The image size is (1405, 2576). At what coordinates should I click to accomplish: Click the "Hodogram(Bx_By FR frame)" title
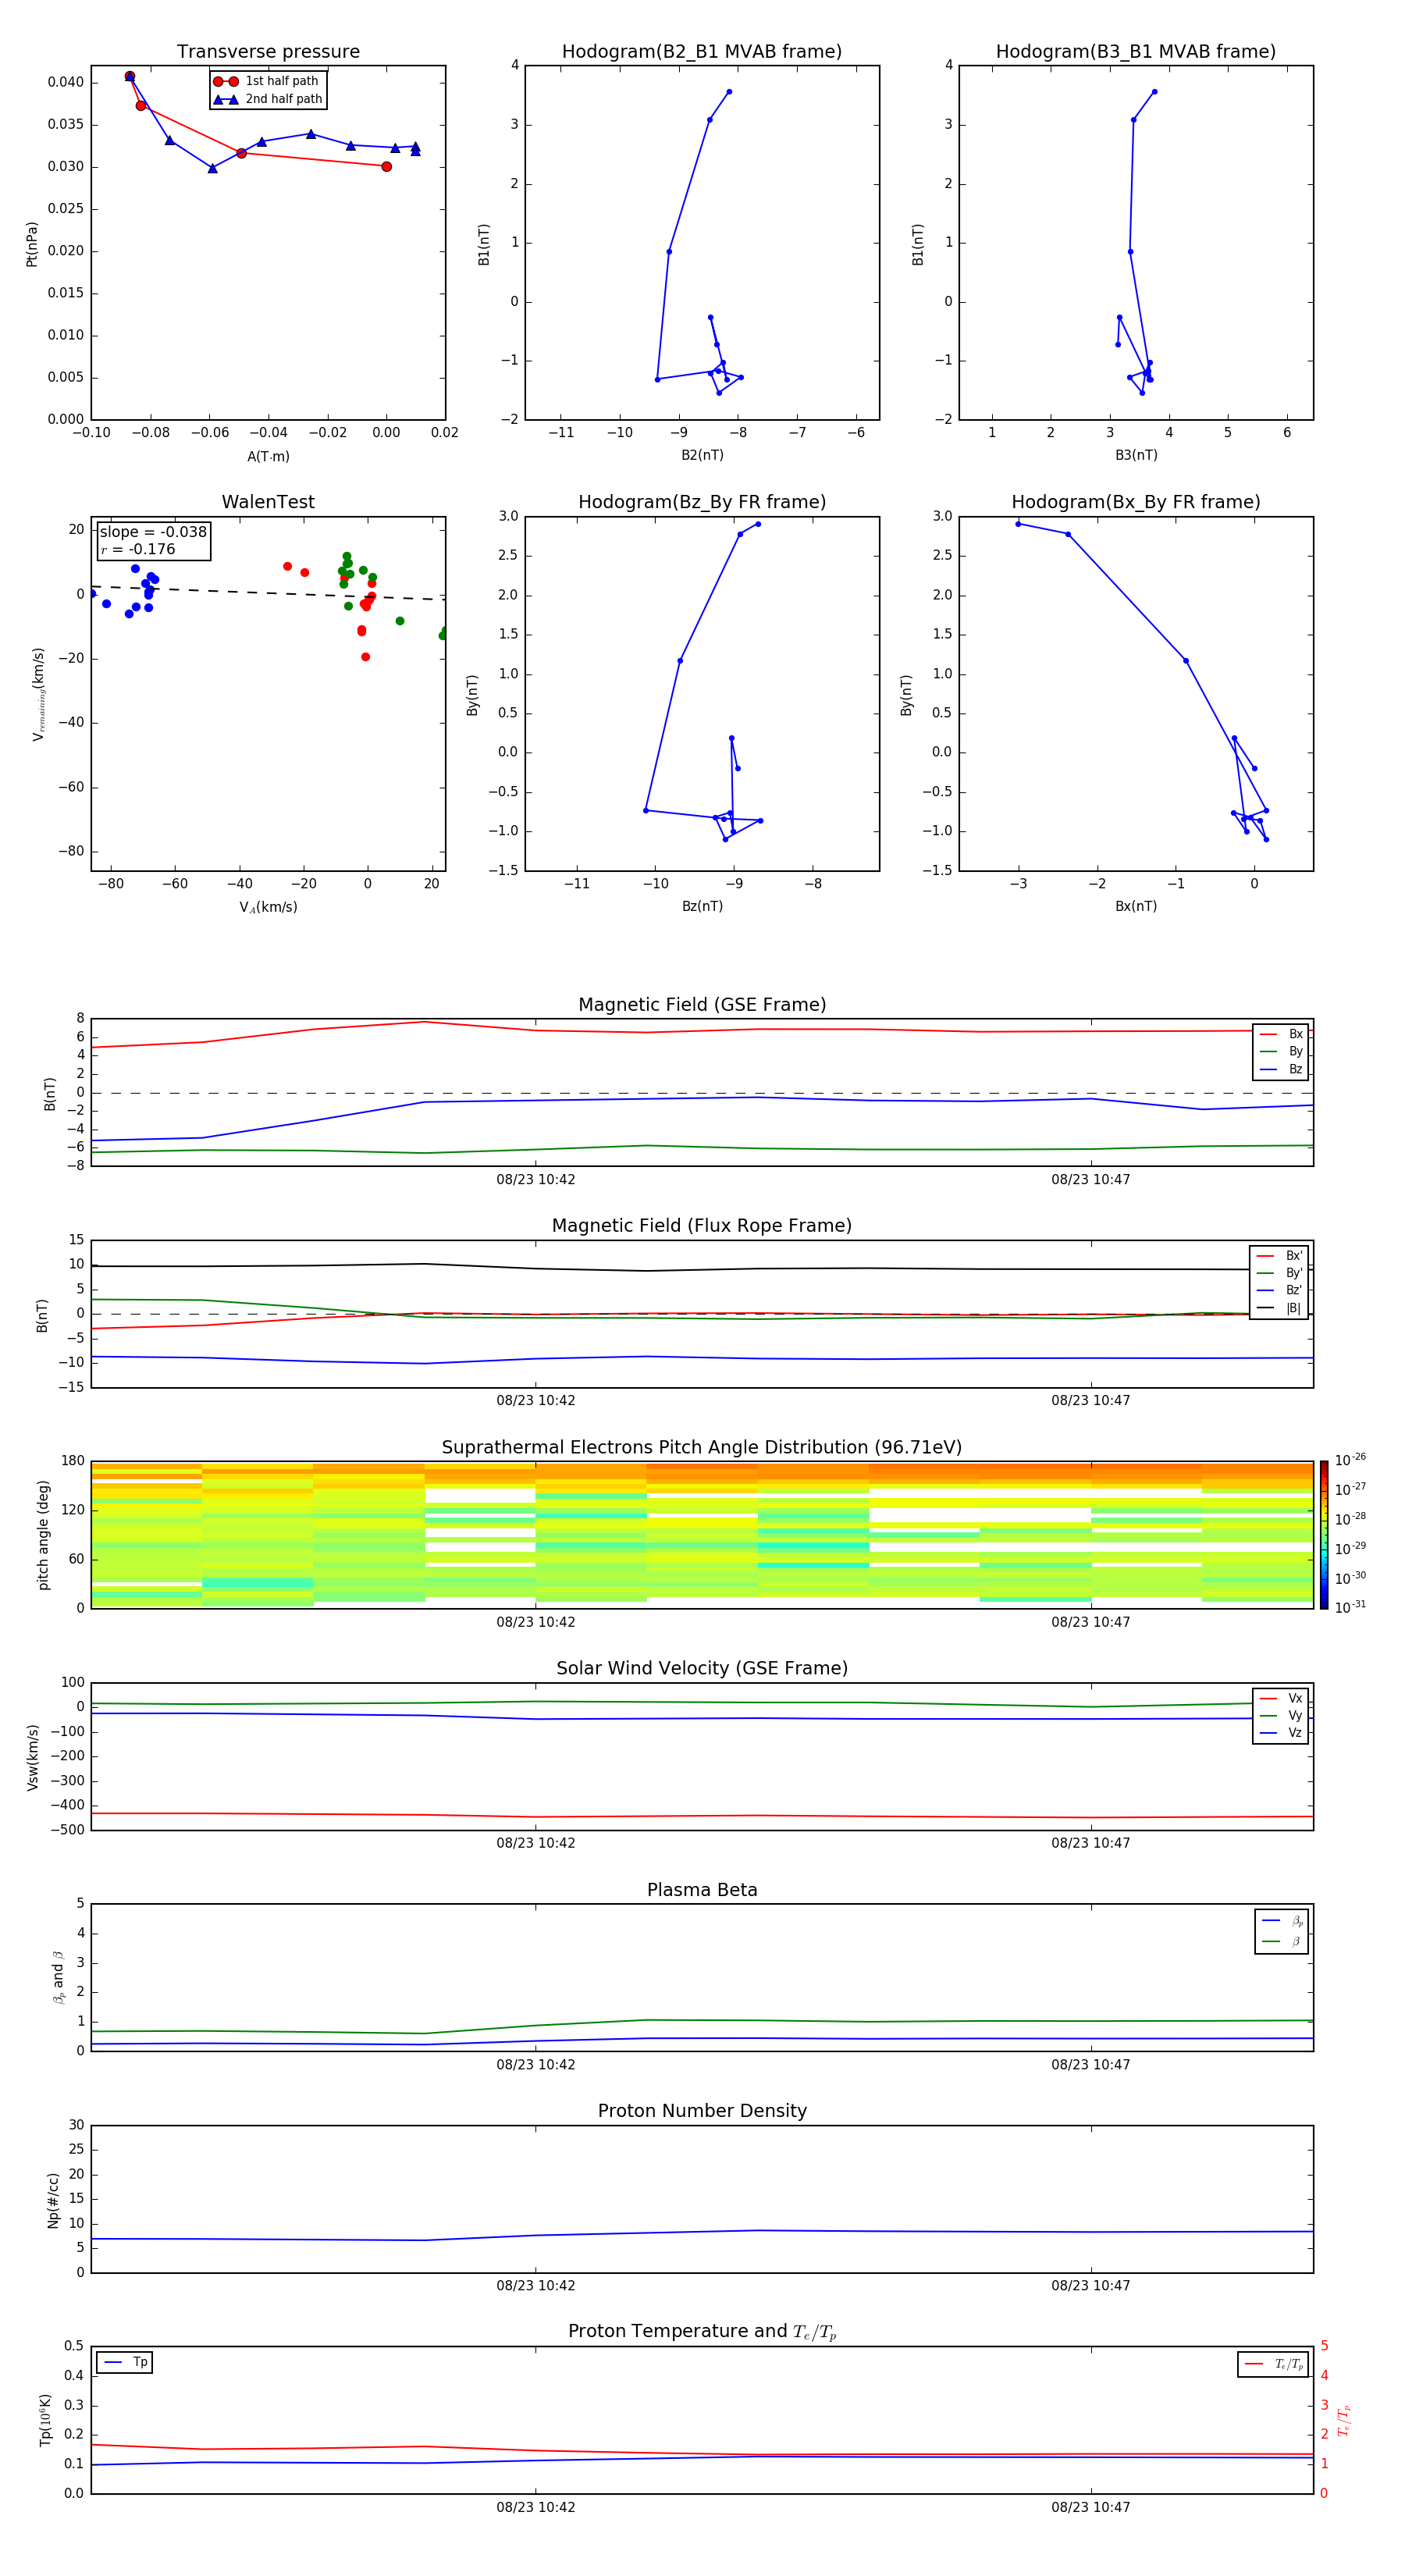pos(1136,502)
